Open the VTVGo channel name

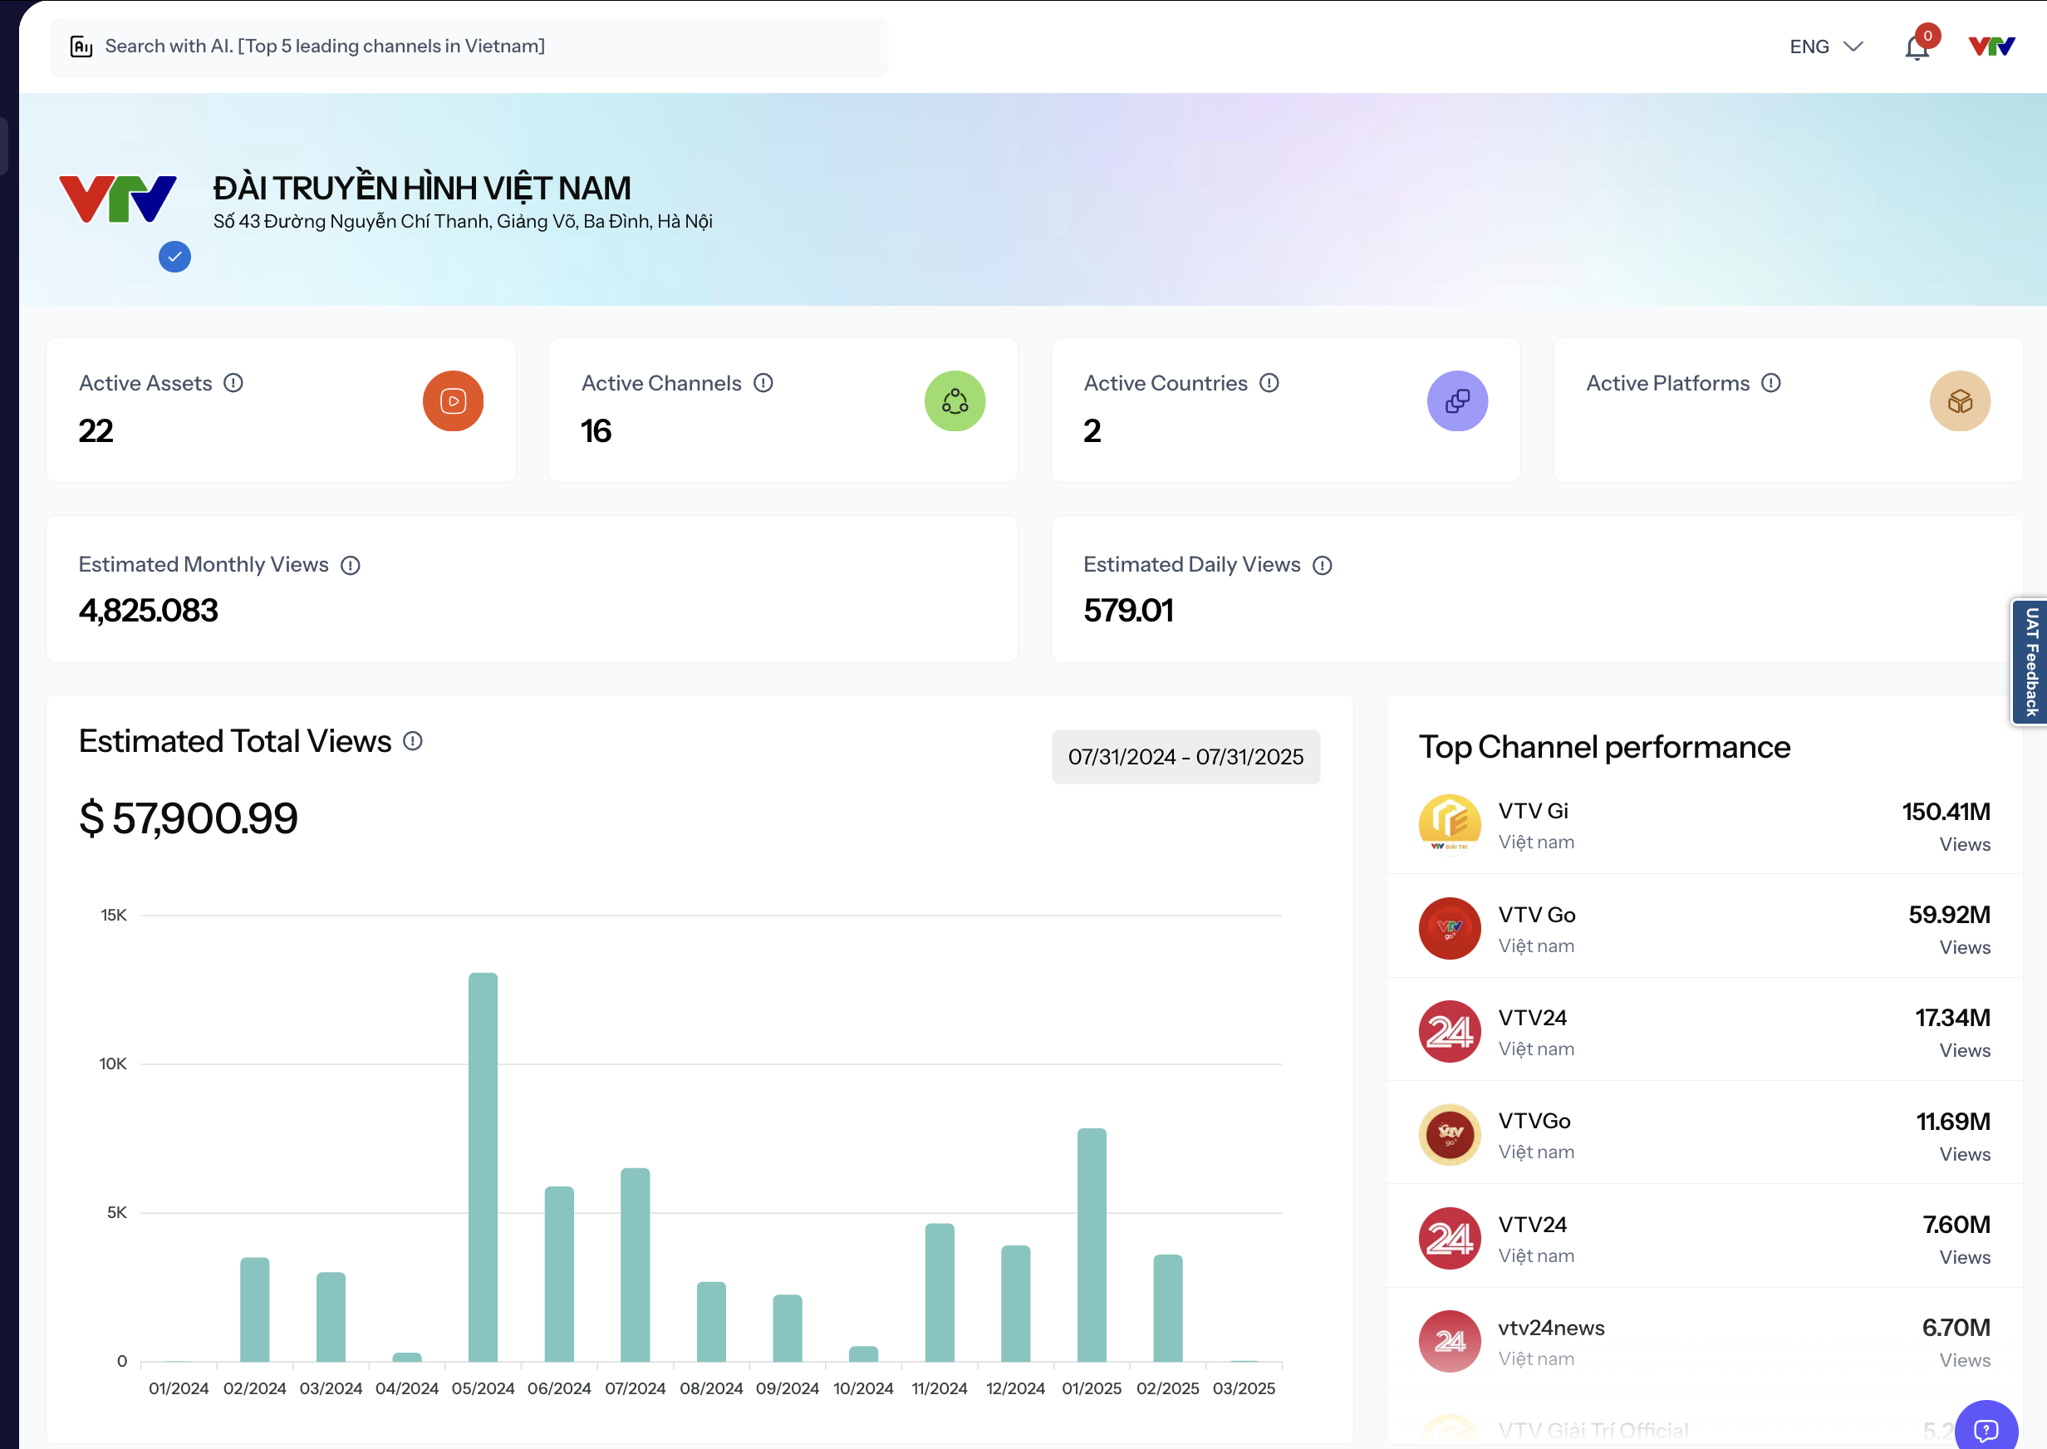pyautogui.click(x=1534, y=1121)
